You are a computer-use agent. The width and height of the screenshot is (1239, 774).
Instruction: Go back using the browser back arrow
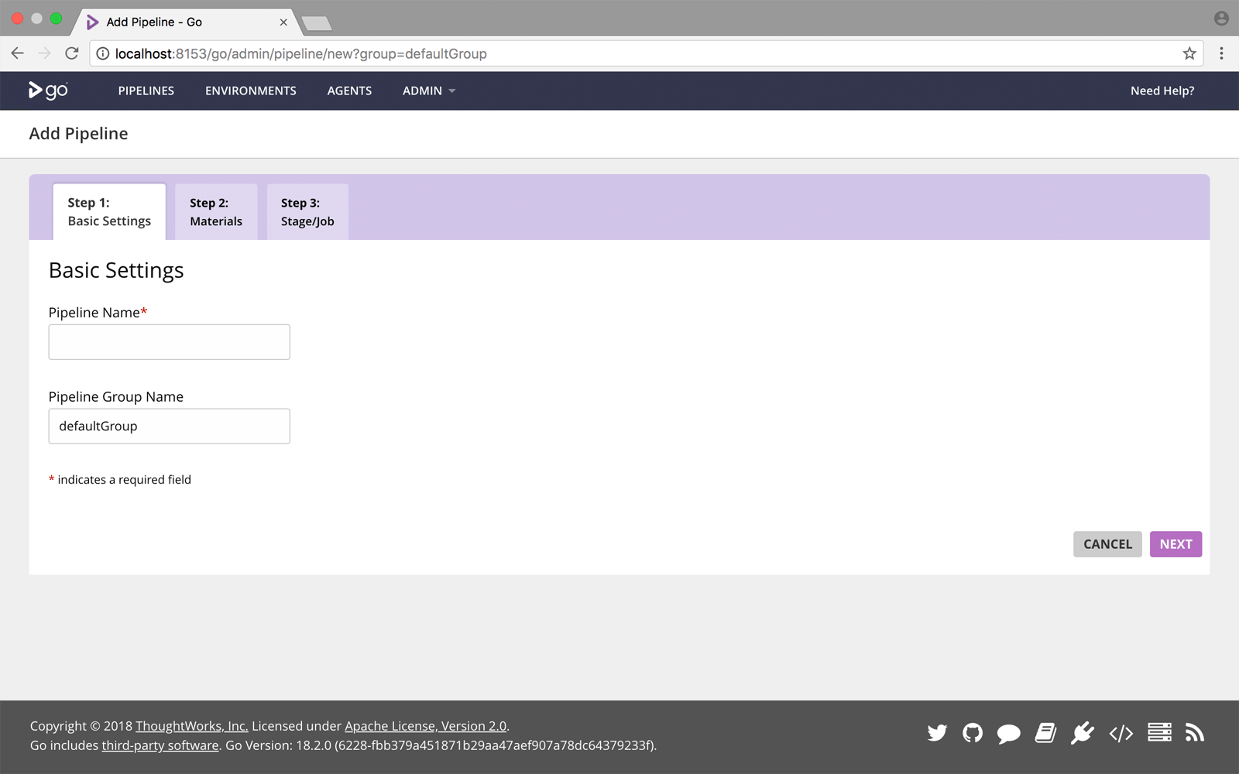point(18,53)
